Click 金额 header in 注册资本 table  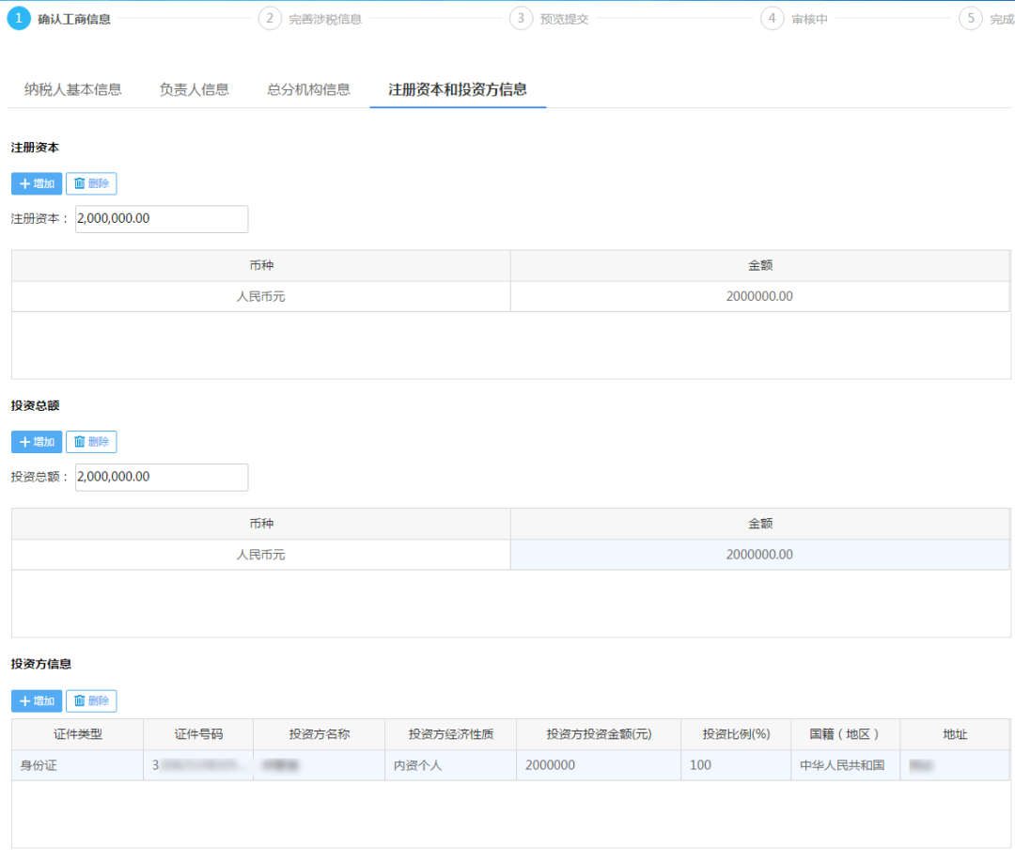pos(760,265)
